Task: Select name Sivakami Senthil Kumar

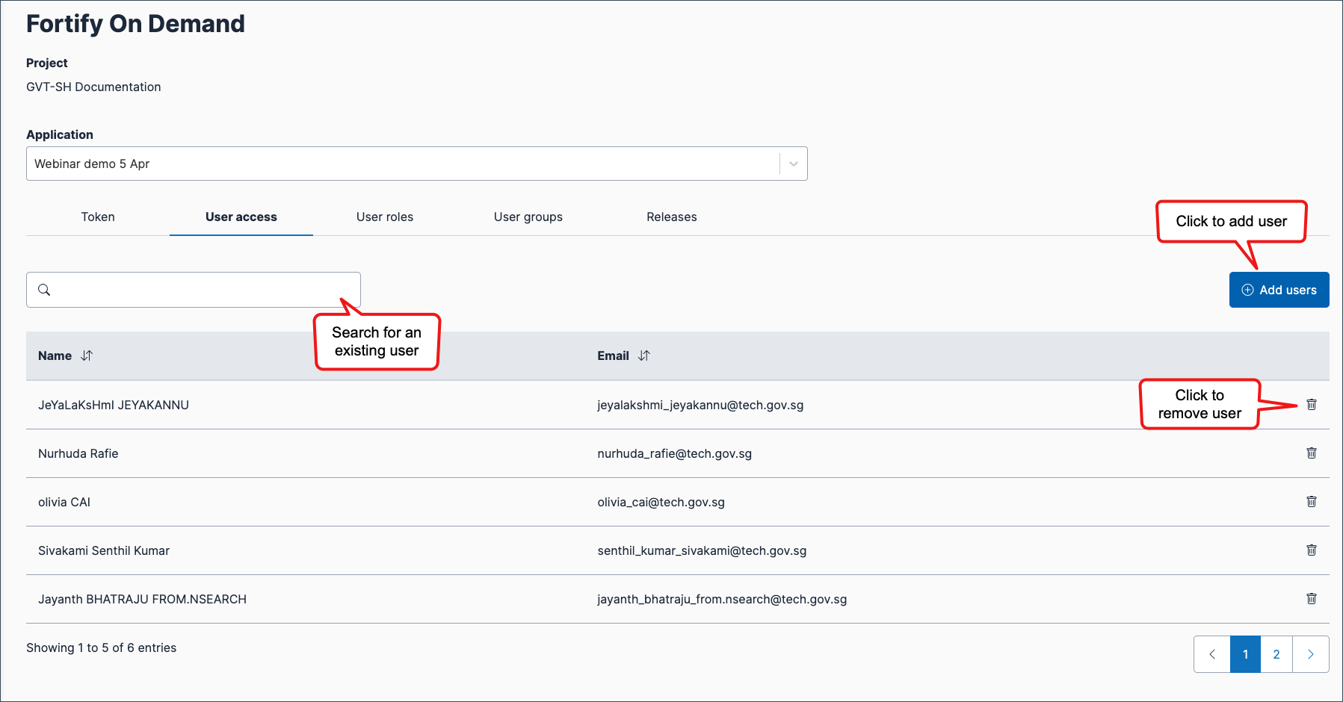Action: [x=104, y=550]
